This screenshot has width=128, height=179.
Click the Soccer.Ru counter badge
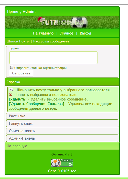(62, 163)
